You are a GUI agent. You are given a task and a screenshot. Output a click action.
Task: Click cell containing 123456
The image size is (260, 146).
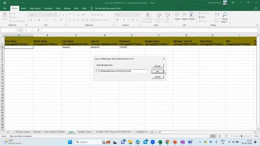click(132, 47)
